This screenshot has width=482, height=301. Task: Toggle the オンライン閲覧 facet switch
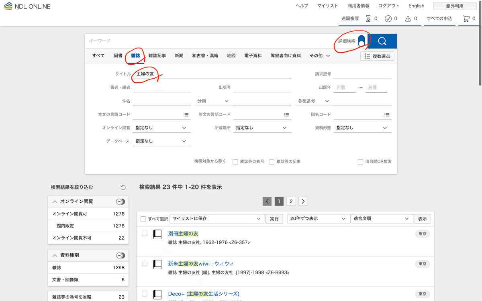[120, 201]
